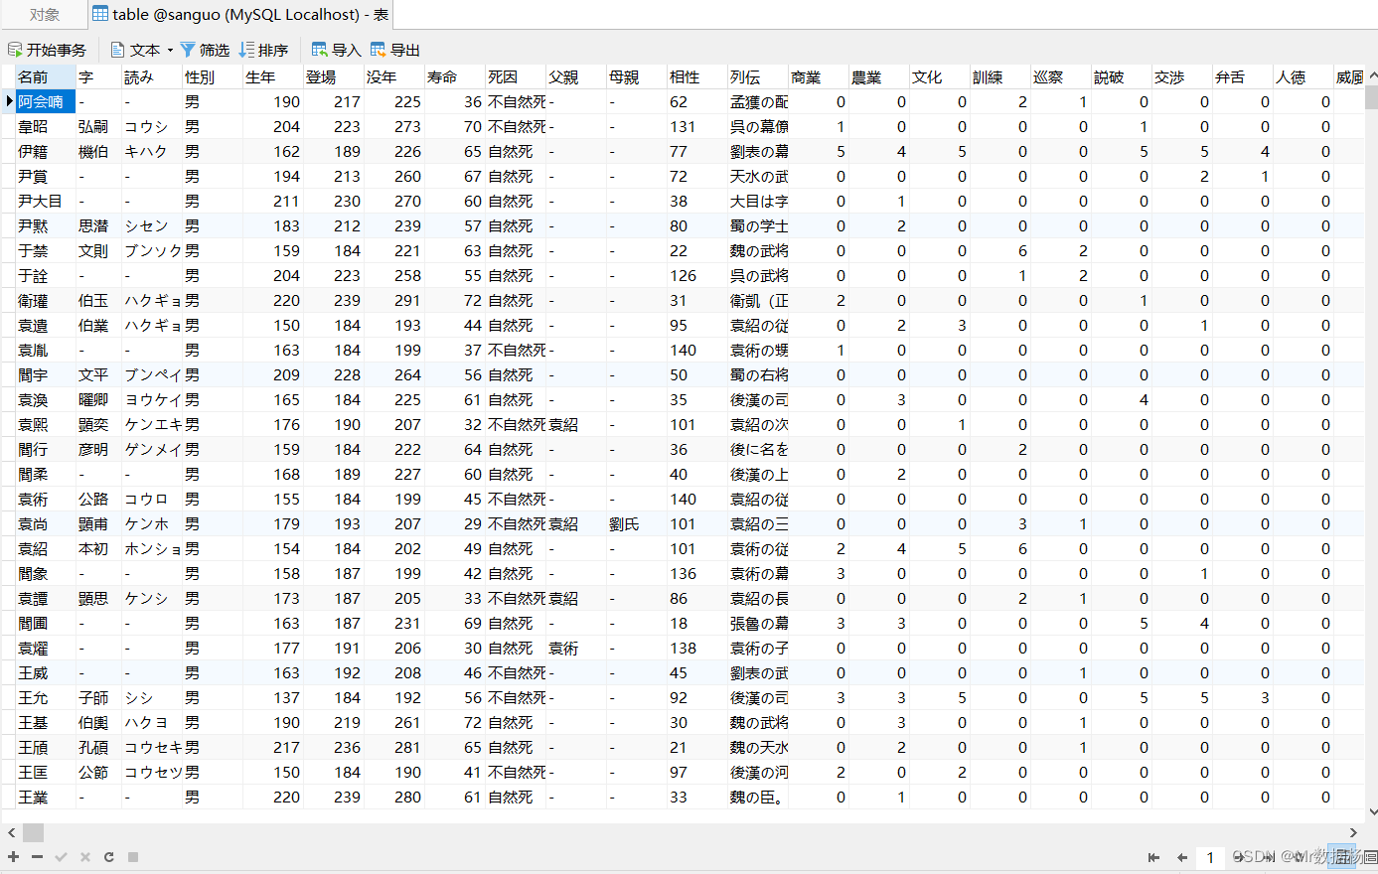Click the 文本 document icon

coord(117,50)
